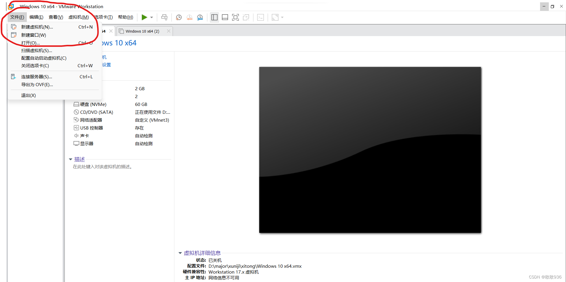The image size is (566, 282).
Task: Click the sound card speaker icon
Action: point(76,136)
